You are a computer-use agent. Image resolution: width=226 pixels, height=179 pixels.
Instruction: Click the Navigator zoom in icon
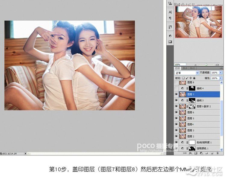tap(217, 65)
